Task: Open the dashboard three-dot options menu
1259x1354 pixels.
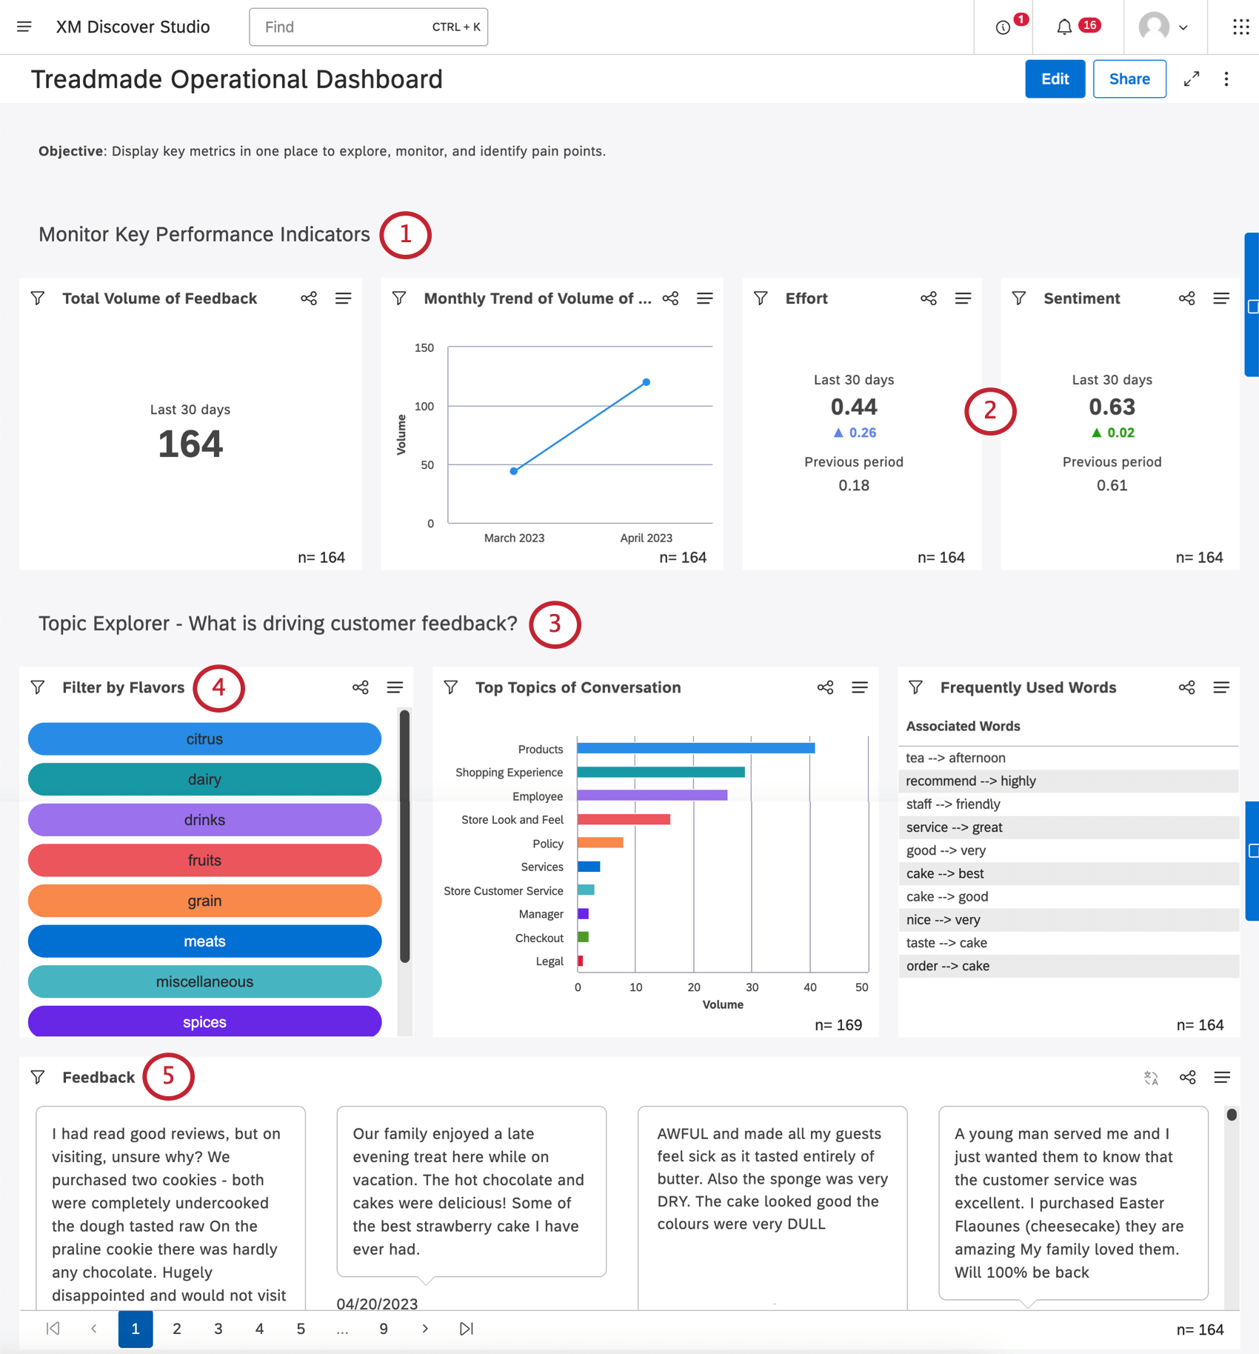Action: (1226, 79)
